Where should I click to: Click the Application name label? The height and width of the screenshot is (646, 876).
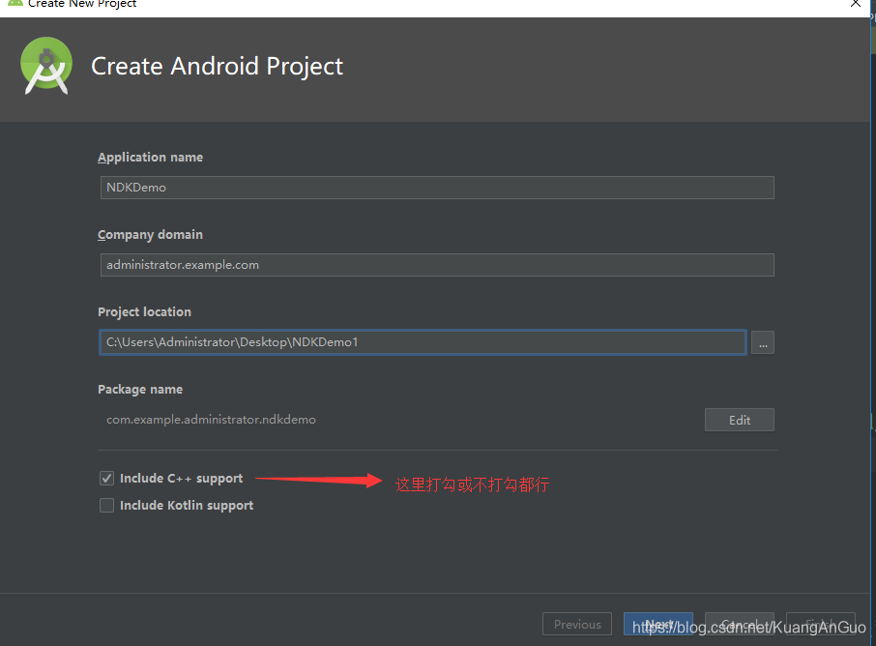(150, 157)
